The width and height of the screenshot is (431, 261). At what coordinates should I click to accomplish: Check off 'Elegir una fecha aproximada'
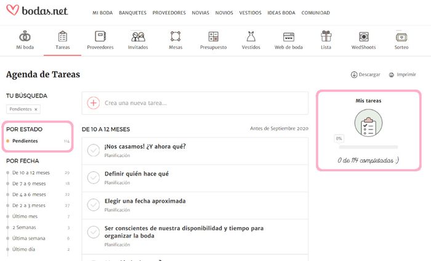[x=94, y=205]
